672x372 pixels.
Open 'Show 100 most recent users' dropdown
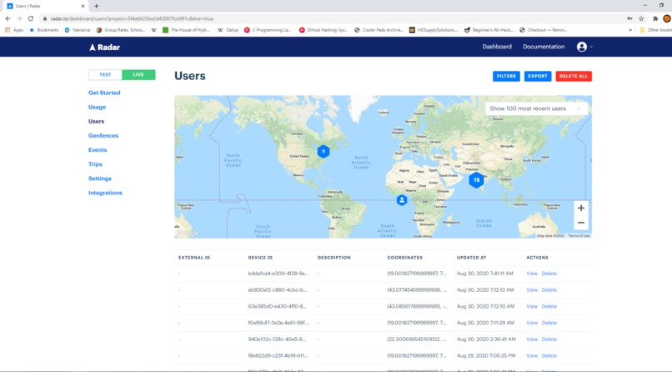point(536,109)
